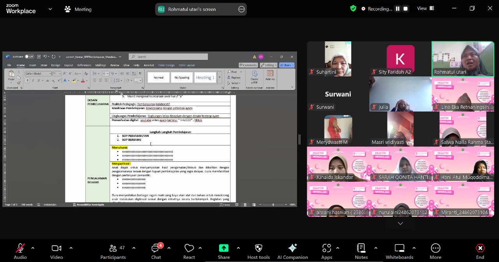Toggle Italic formatting in Word
Screen dimensions: 499x262
[33, 81]
